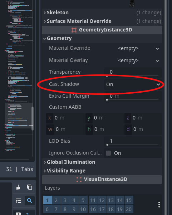
Task: Enable the Ignore Occlusion Culling checkbox
Action: (108, 153)
